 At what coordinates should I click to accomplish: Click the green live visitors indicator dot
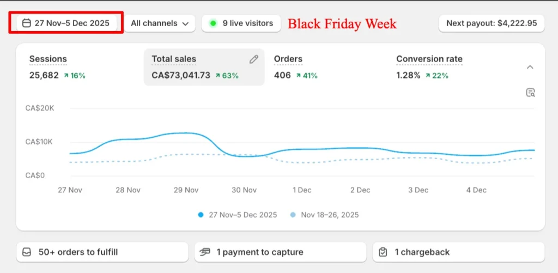213,23
